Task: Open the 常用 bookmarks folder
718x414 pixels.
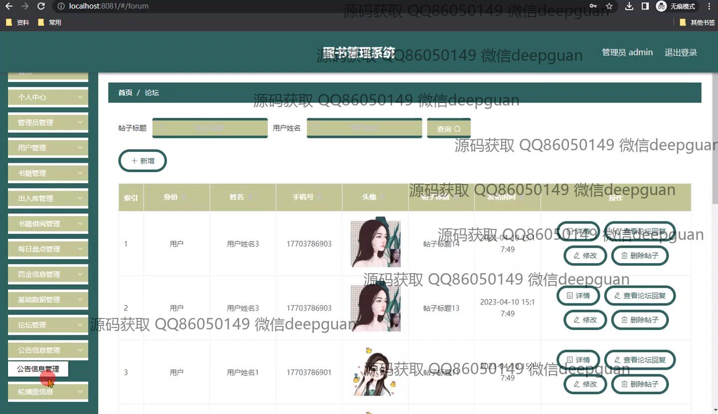Action: tap(49, 22)
